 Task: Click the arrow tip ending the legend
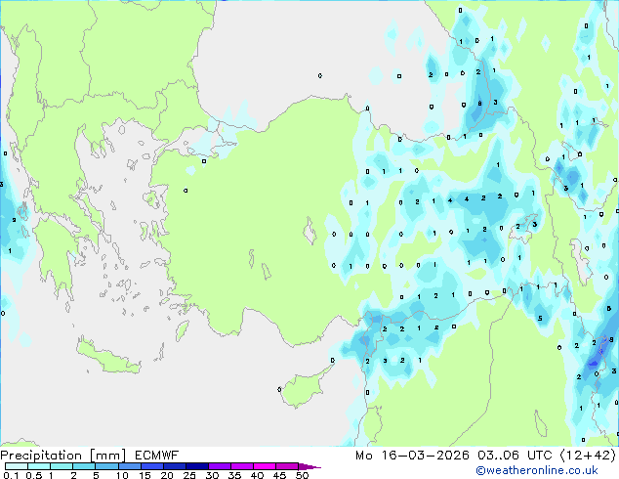point(317,467)
